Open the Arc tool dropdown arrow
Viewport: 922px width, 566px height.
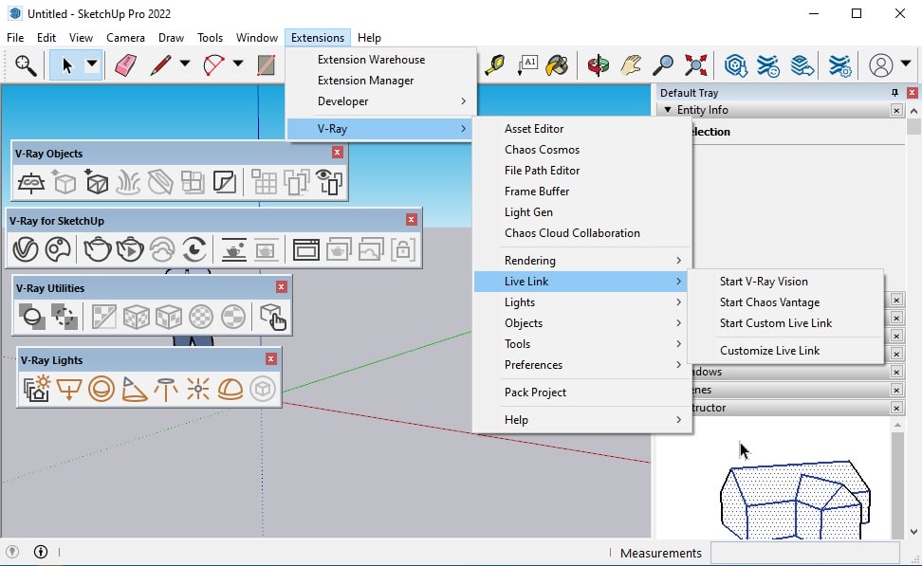pyautogui.click(x=237, y=64)
